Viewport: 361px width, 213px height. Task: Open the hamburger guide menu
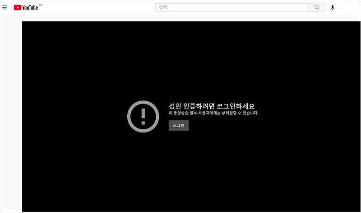pos(5,7)
